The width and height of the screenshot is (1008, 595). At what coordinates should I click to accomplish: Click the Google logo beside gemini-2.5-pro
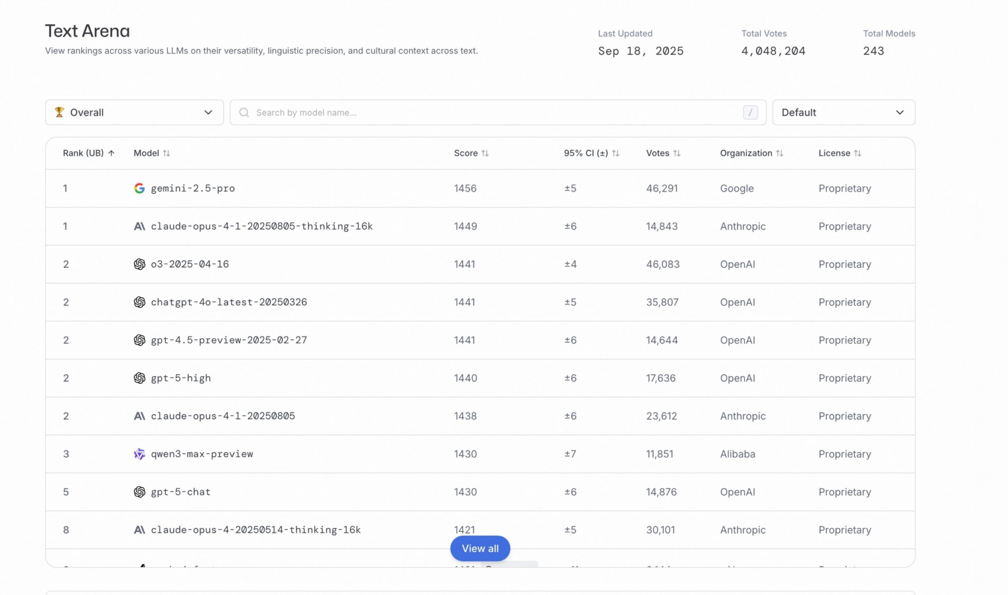pos(139,188)
